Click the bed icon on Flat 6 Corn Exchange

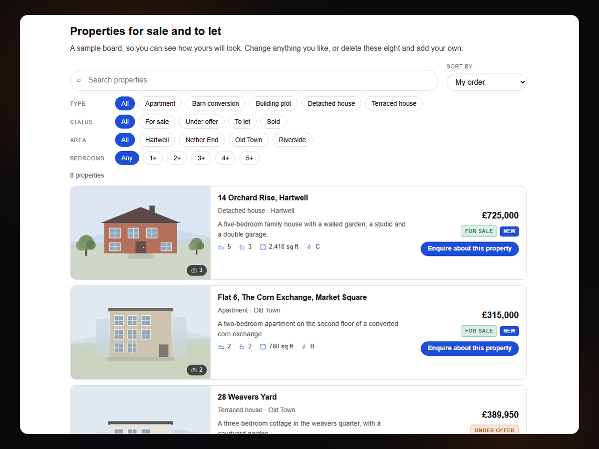coord(221,347)
